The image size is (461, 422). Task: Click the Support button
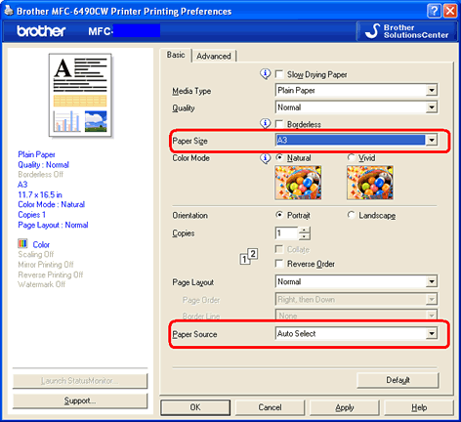point(80,401)
